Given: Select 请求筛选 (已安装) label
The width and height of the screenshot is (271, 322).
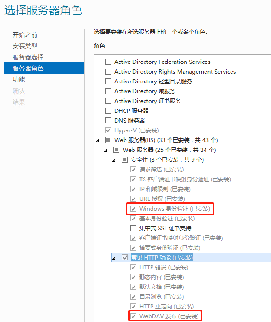Looking at the screenshot, I should (161, 170).
